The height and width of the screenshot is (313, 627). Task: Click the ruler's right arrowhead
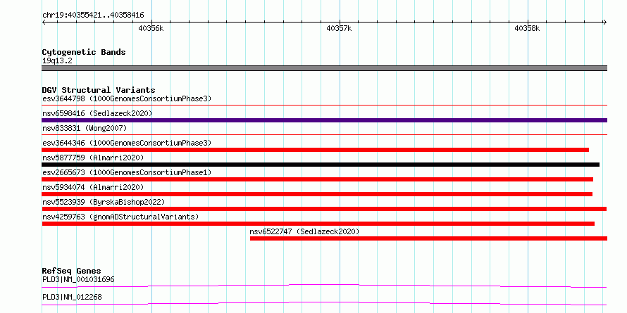pyautogui.click(x=604, y=23)
